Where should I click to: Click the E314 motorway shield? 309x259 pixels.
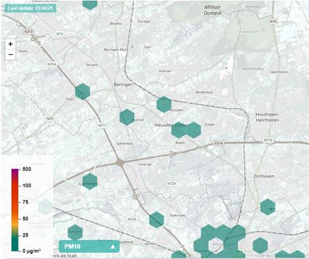(219, 143)
